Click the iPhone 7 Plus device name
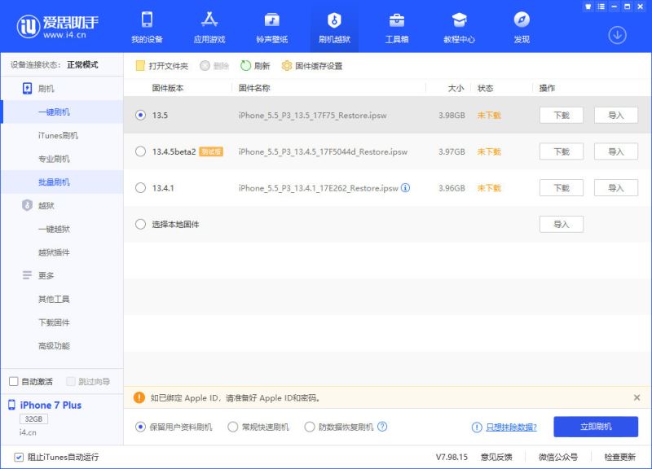Screen dimensions: 652x469 click(51, 405)
